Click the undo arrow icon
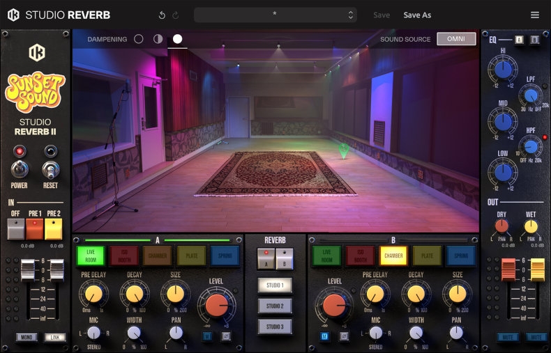The image size is (551, 353). [x=162, y=15]
